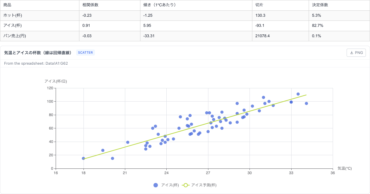Click the R-squared value 82.7%
This screenshot has width=370, height=194.
click(x=318, y=26)
